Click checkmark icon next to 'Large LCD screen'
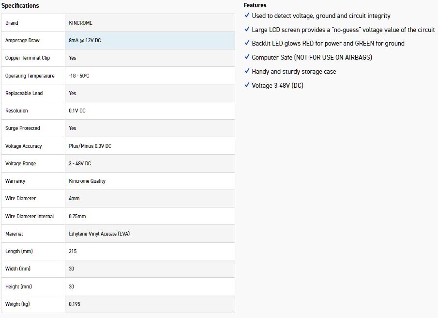 247,30
